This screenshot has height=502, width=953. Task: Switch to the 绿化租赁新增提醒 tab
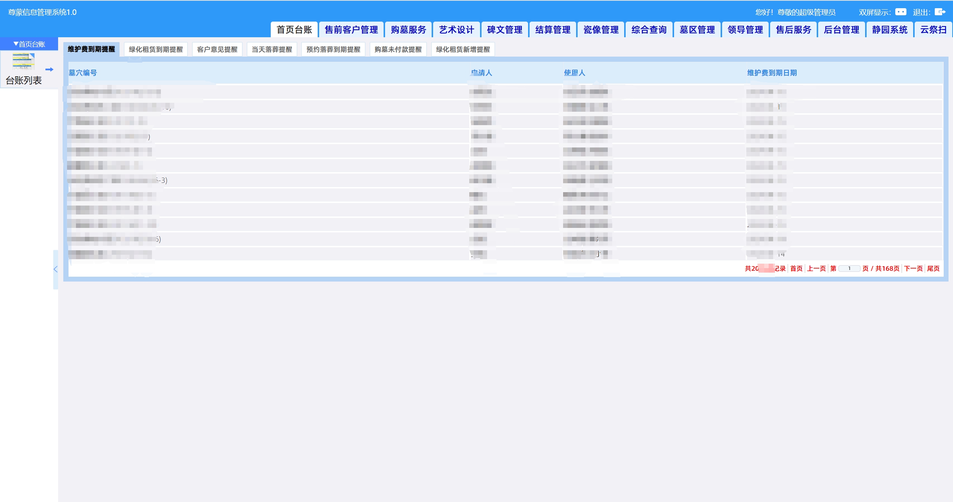coord(463,49)
